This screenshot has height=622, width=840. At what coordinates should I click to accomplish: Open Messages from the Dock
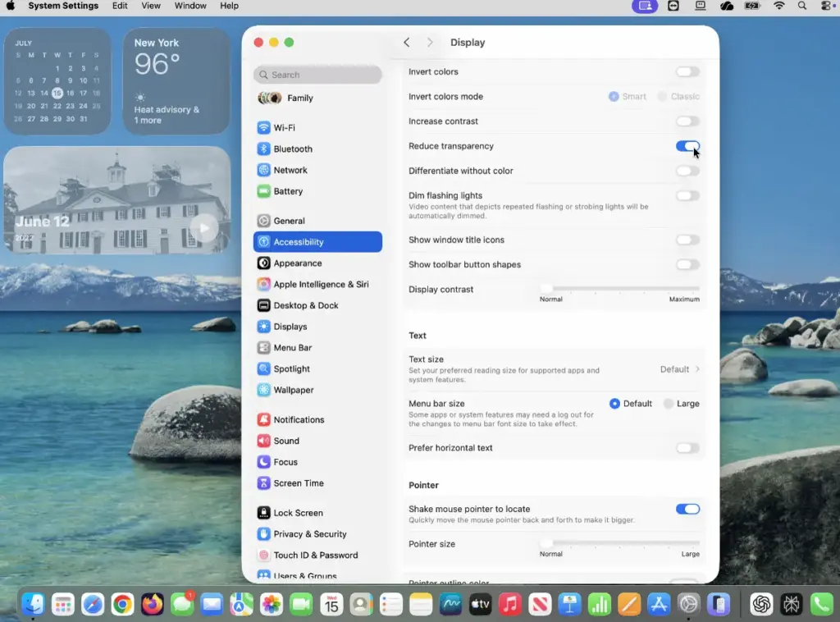(x=182, y=604)
